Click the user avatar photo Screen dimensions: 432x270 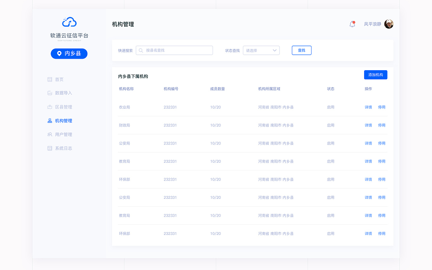tap(389, 24)
